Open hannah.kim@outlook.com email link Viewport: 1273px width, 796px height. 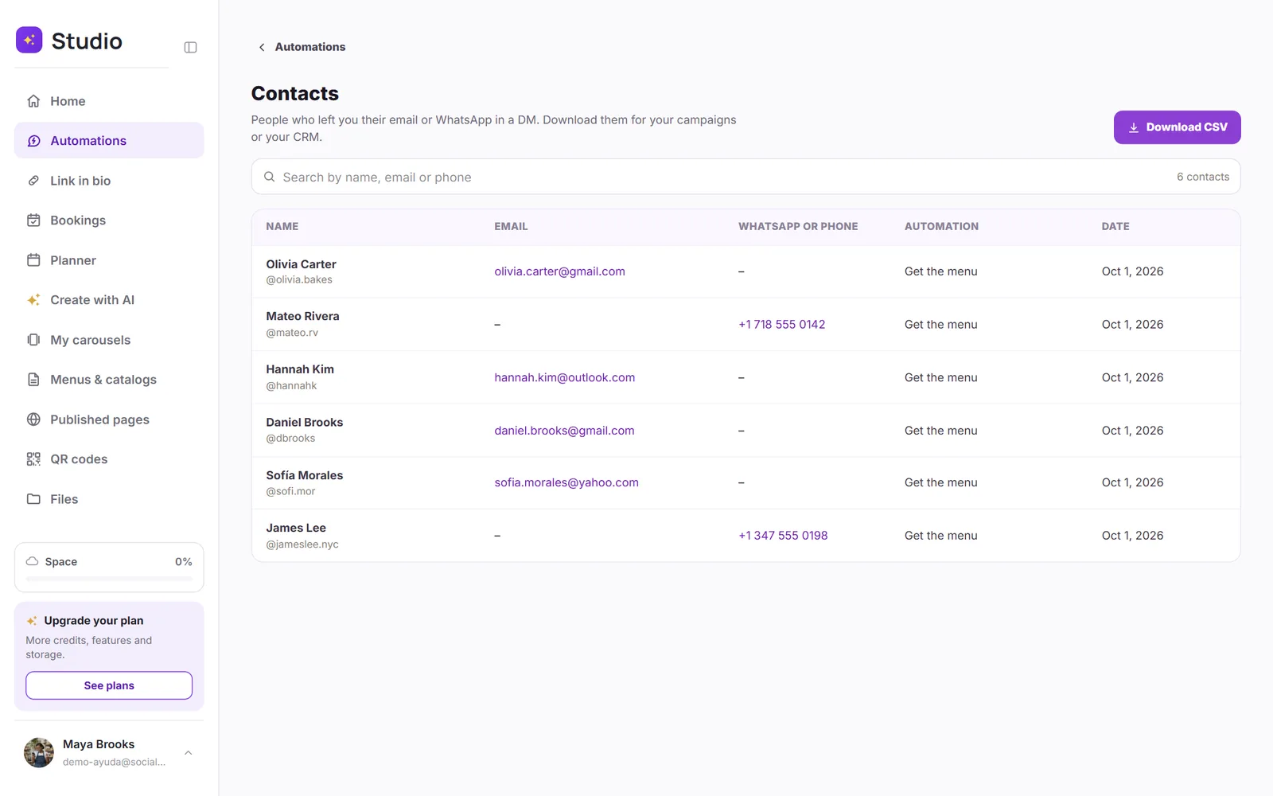[564, 377]
